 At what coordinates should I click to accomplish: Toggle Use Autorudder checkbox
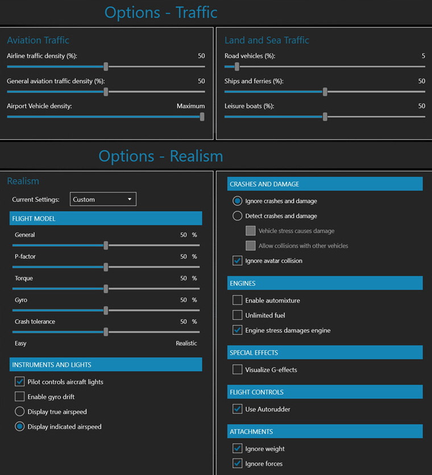(238, 409)
